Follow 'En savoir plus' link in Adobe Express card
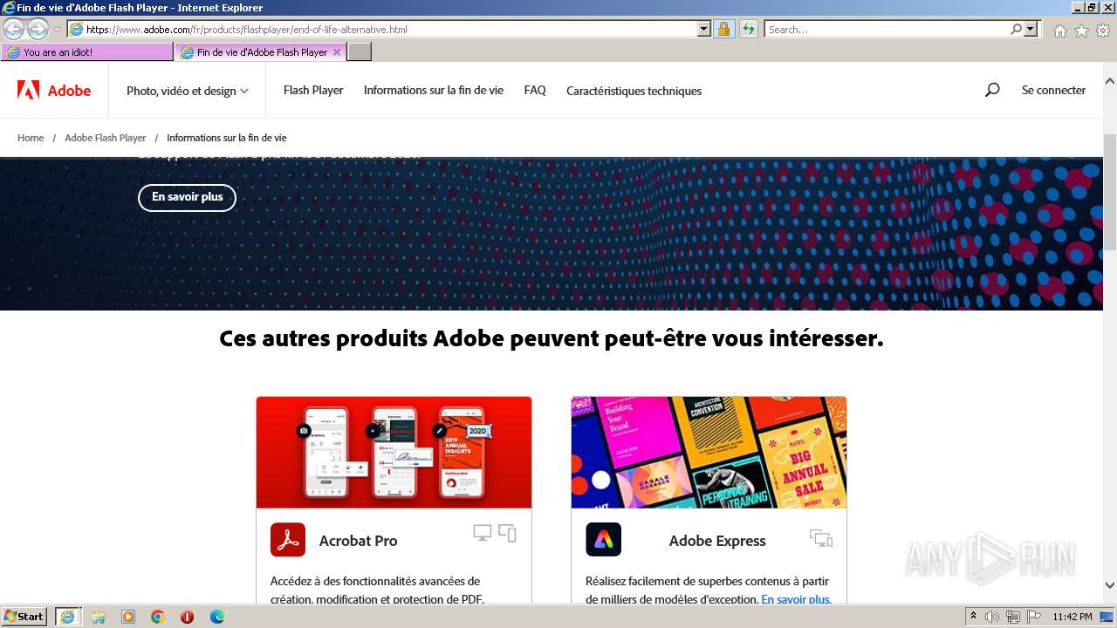The height and width of the screenshot is (628, 1117). point(796,599)
